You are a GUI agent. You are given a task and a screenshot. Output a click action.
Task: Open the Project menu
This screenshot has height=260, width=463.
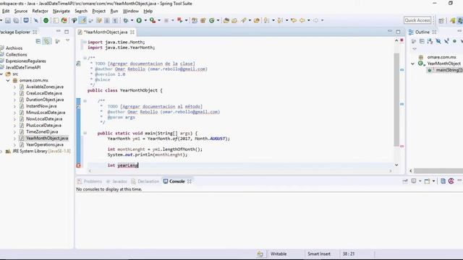[x=98, y=12]
